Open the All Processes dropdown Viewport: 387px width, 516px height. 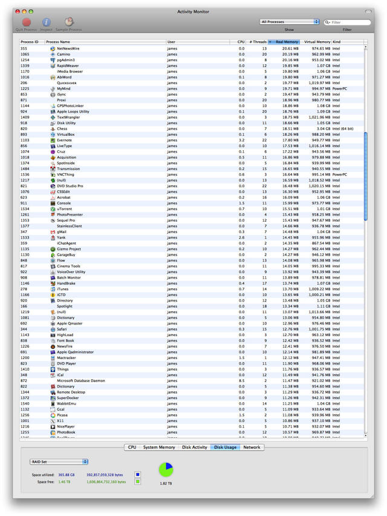click(x=289, y=22)
